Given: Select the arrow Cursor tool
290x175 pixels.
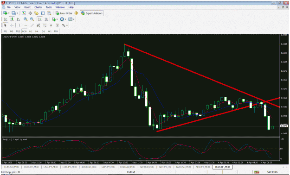Looking at the screenshot, I should 6,25.
